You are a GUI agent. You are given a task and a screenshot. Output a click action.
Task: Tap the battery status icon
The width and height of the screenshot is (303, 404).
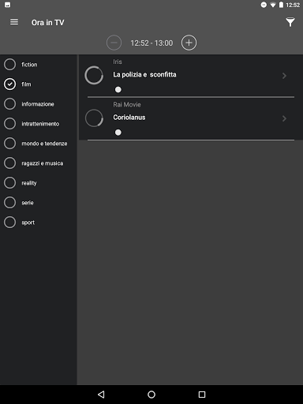281,5
